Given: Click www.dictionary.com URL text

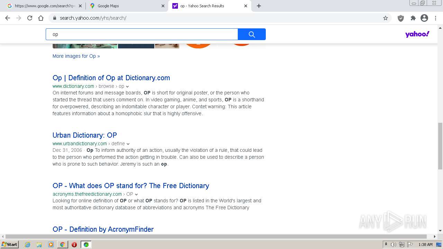Looking at the screenshot, I should (x=73, y=86).
